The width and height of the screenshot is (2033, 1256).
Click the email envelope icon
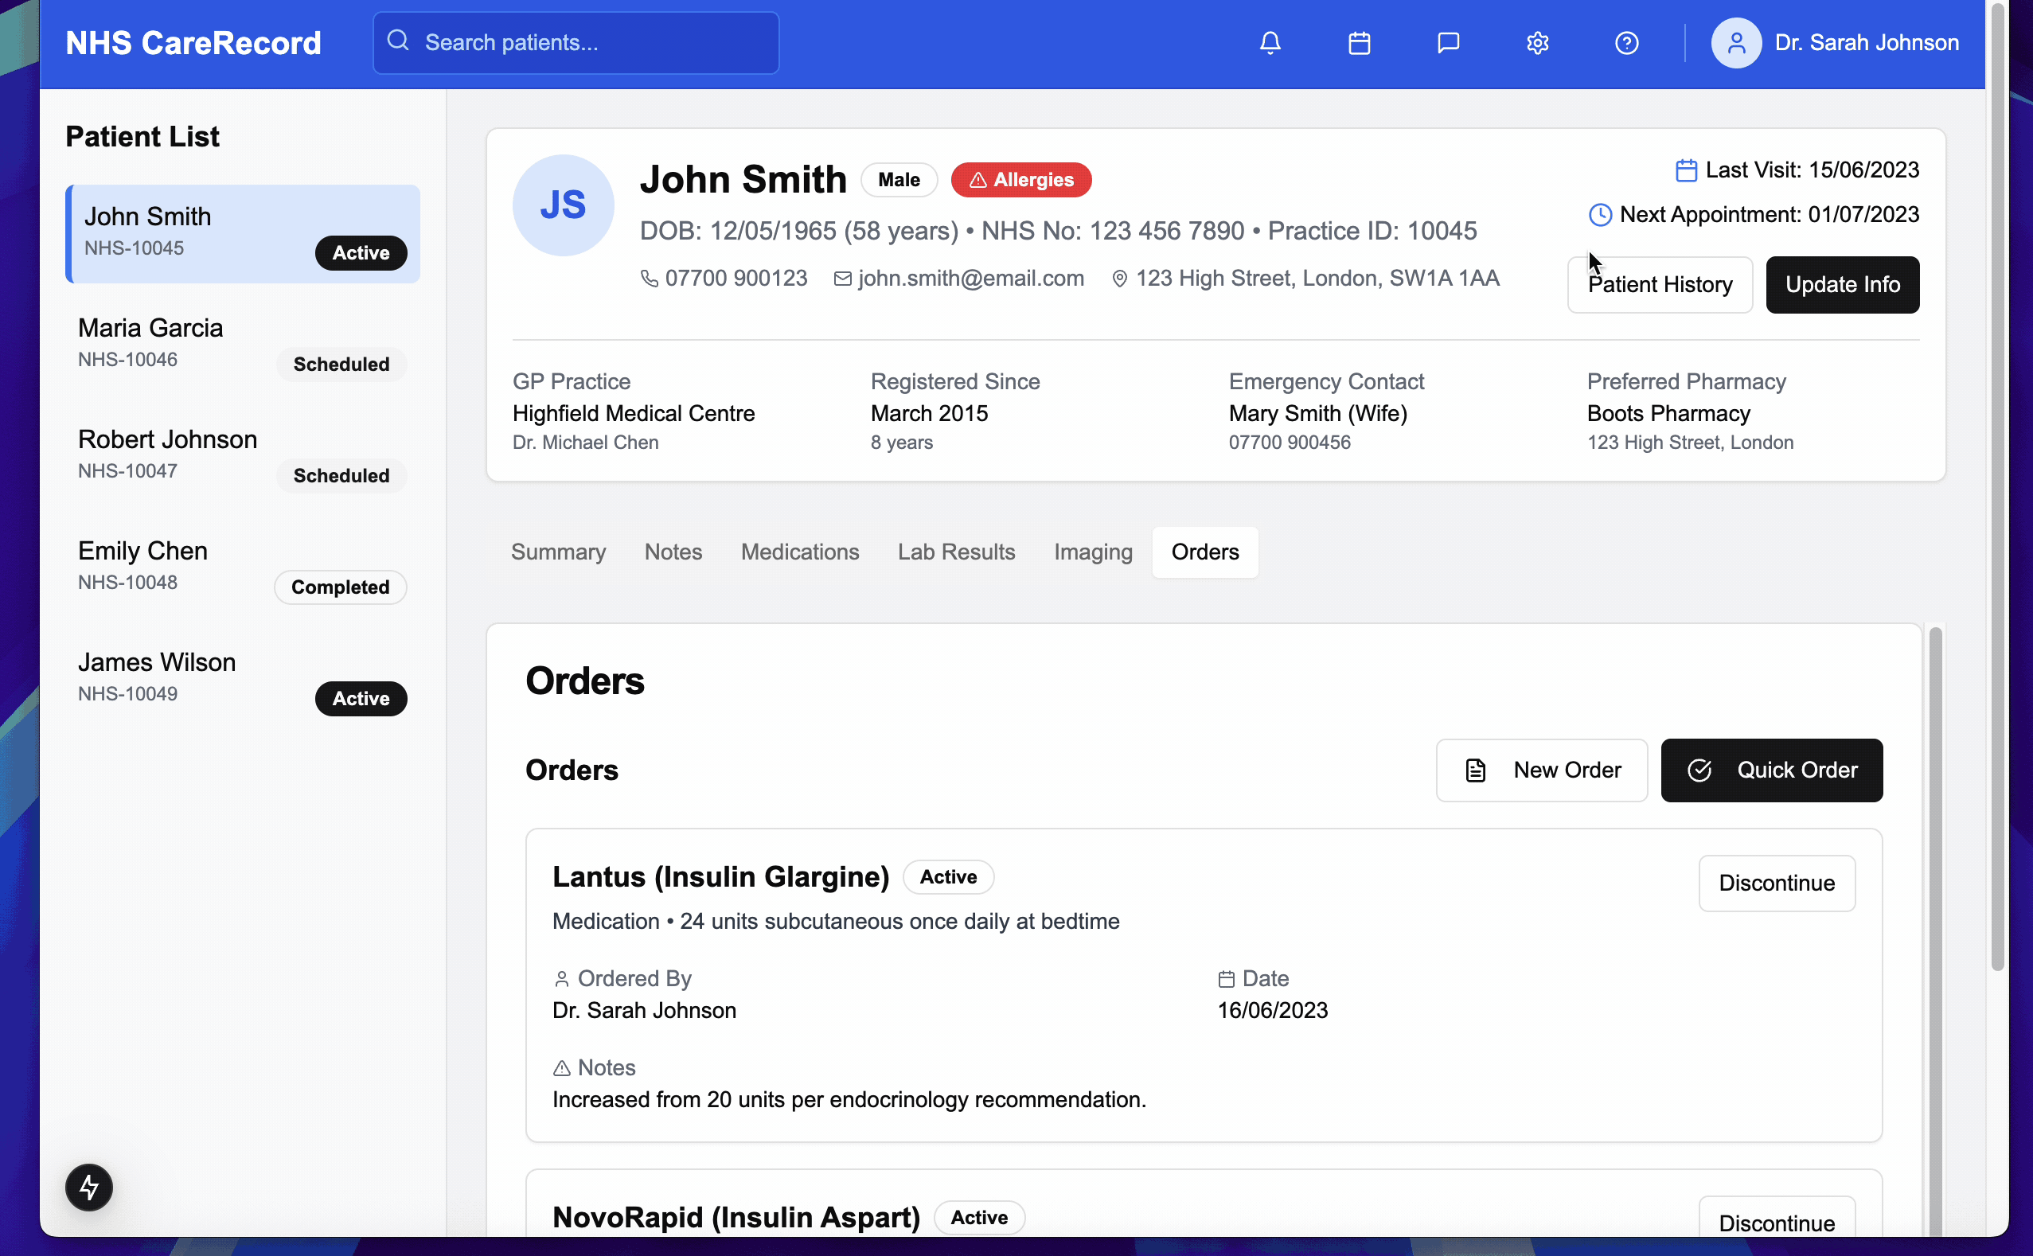click(x=842, y=279)
